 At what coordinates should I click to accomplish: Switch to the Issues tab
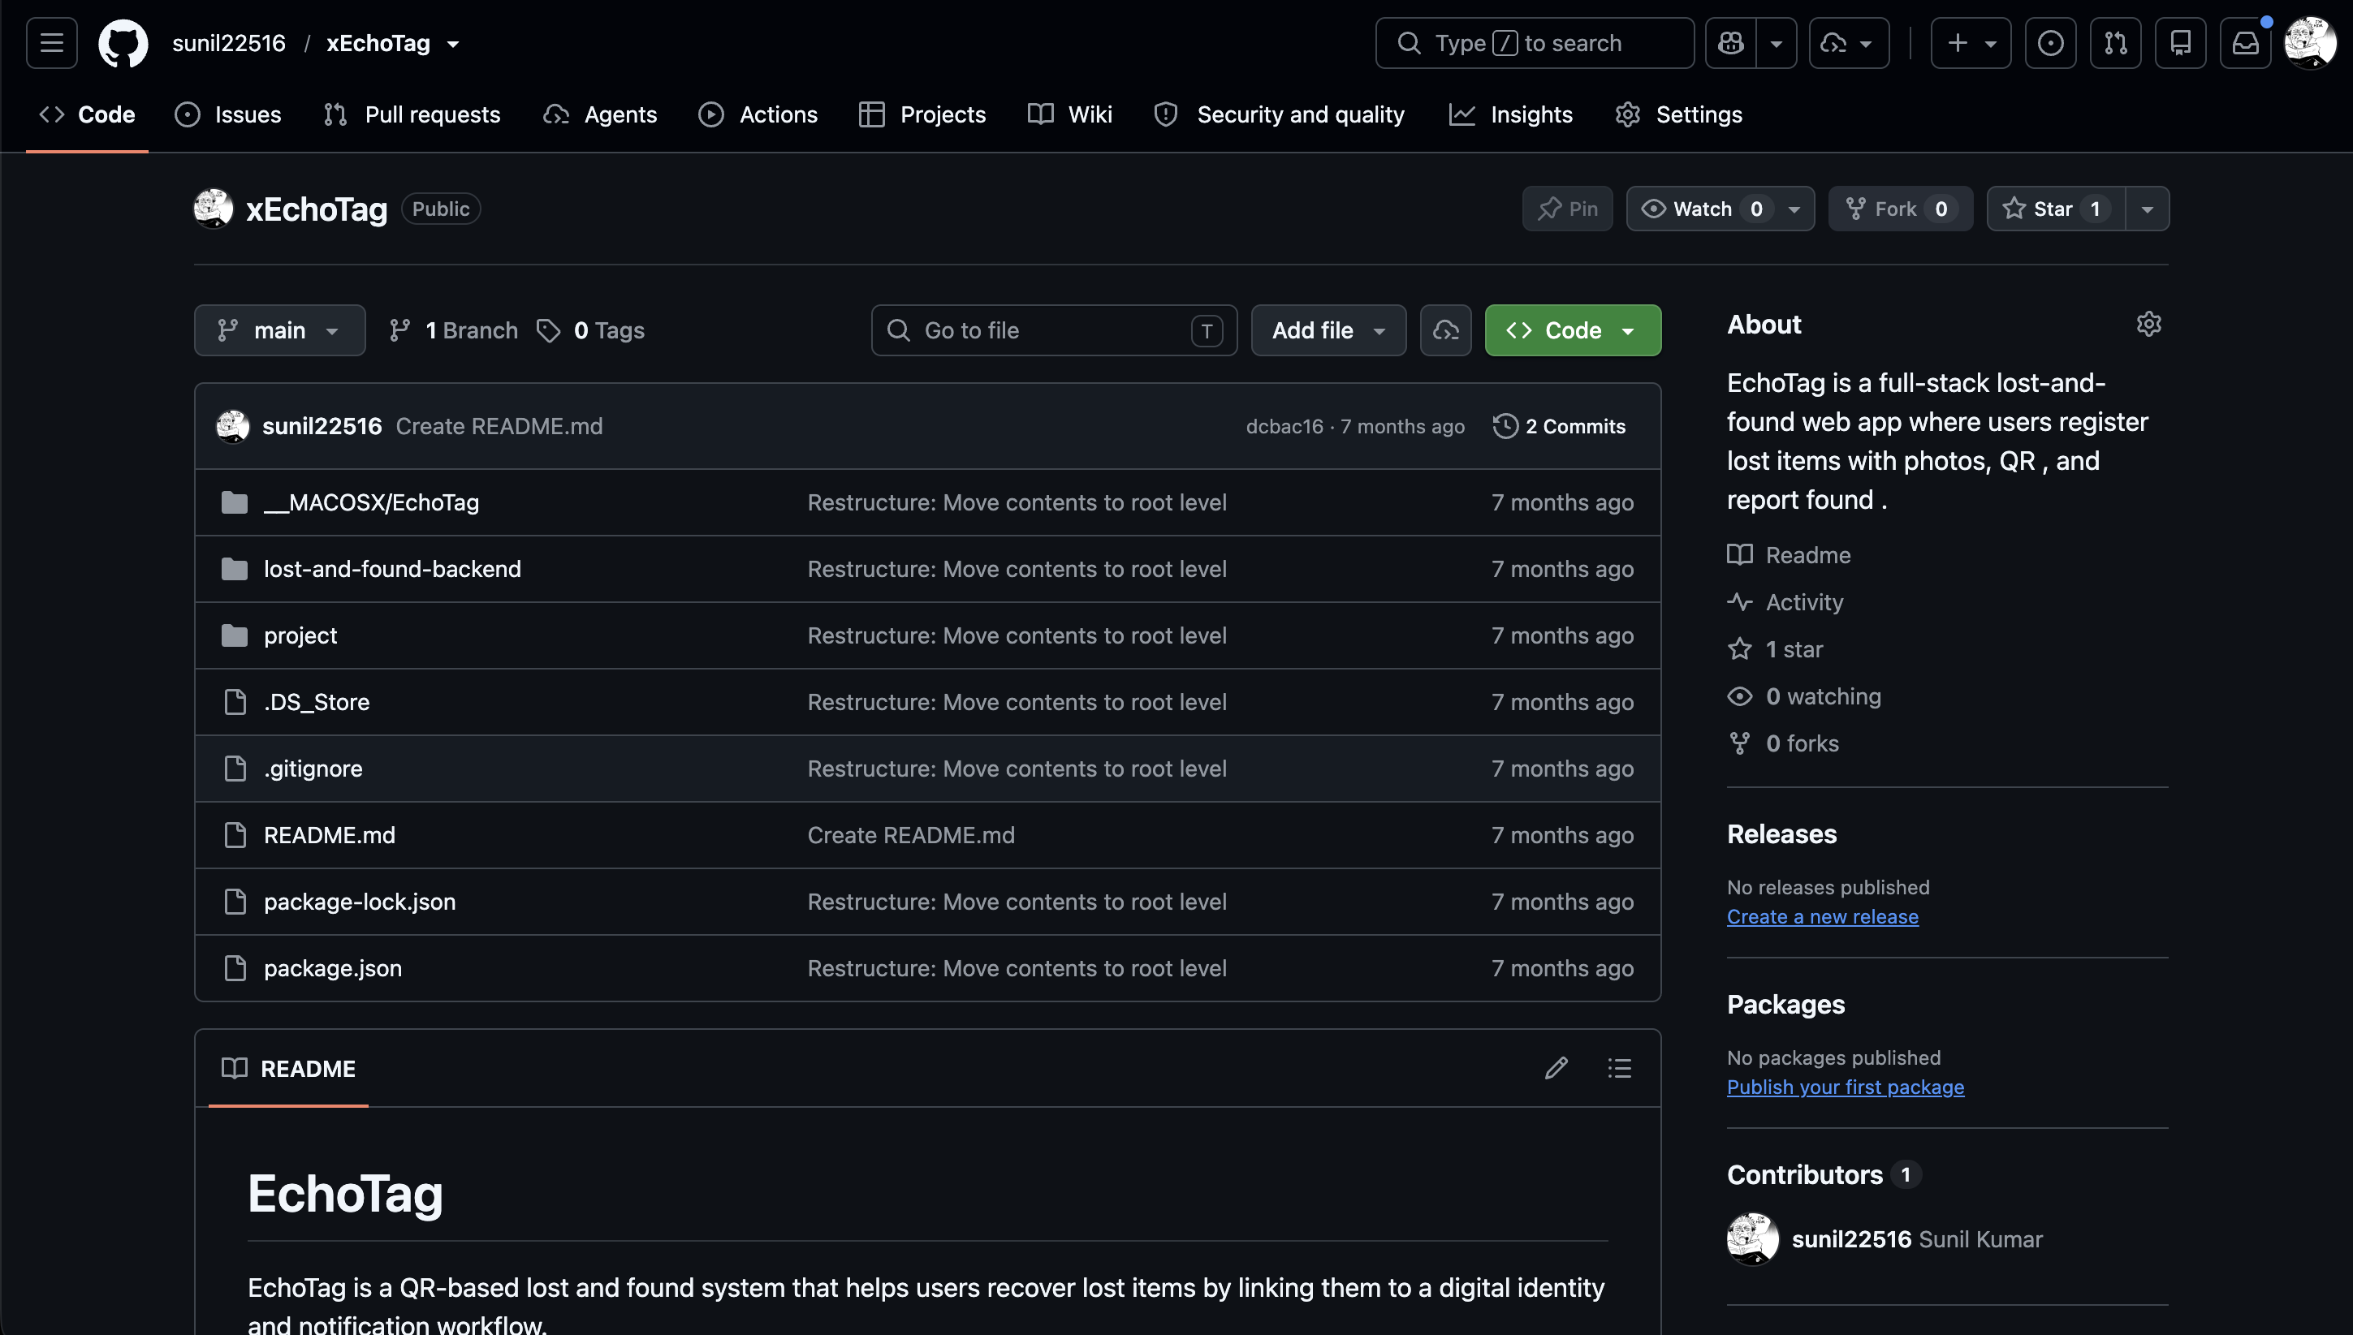228,114
